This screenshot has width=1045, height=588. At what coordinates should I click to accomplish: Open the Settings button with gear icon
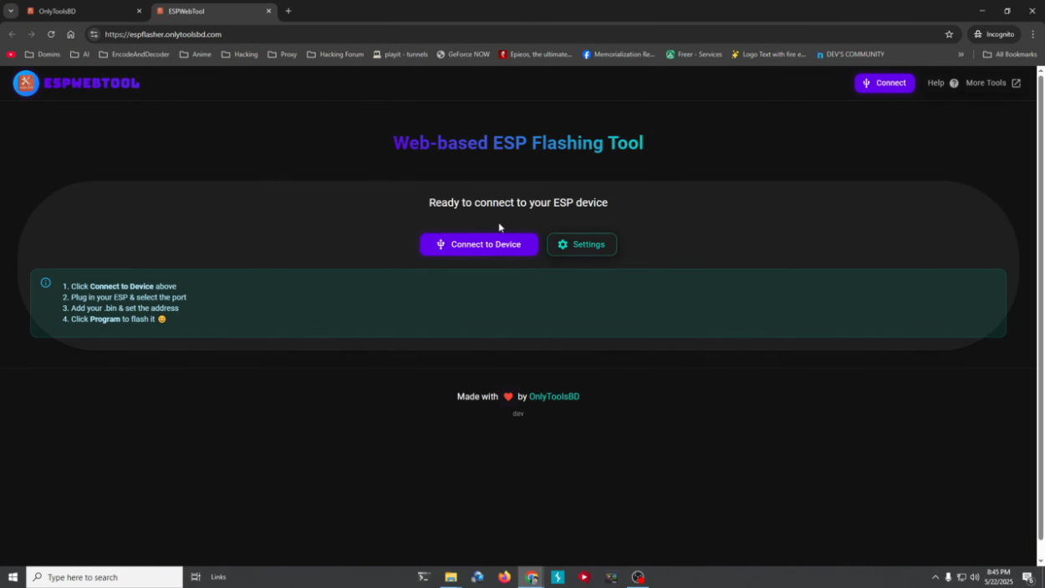[x=581, y=244]
